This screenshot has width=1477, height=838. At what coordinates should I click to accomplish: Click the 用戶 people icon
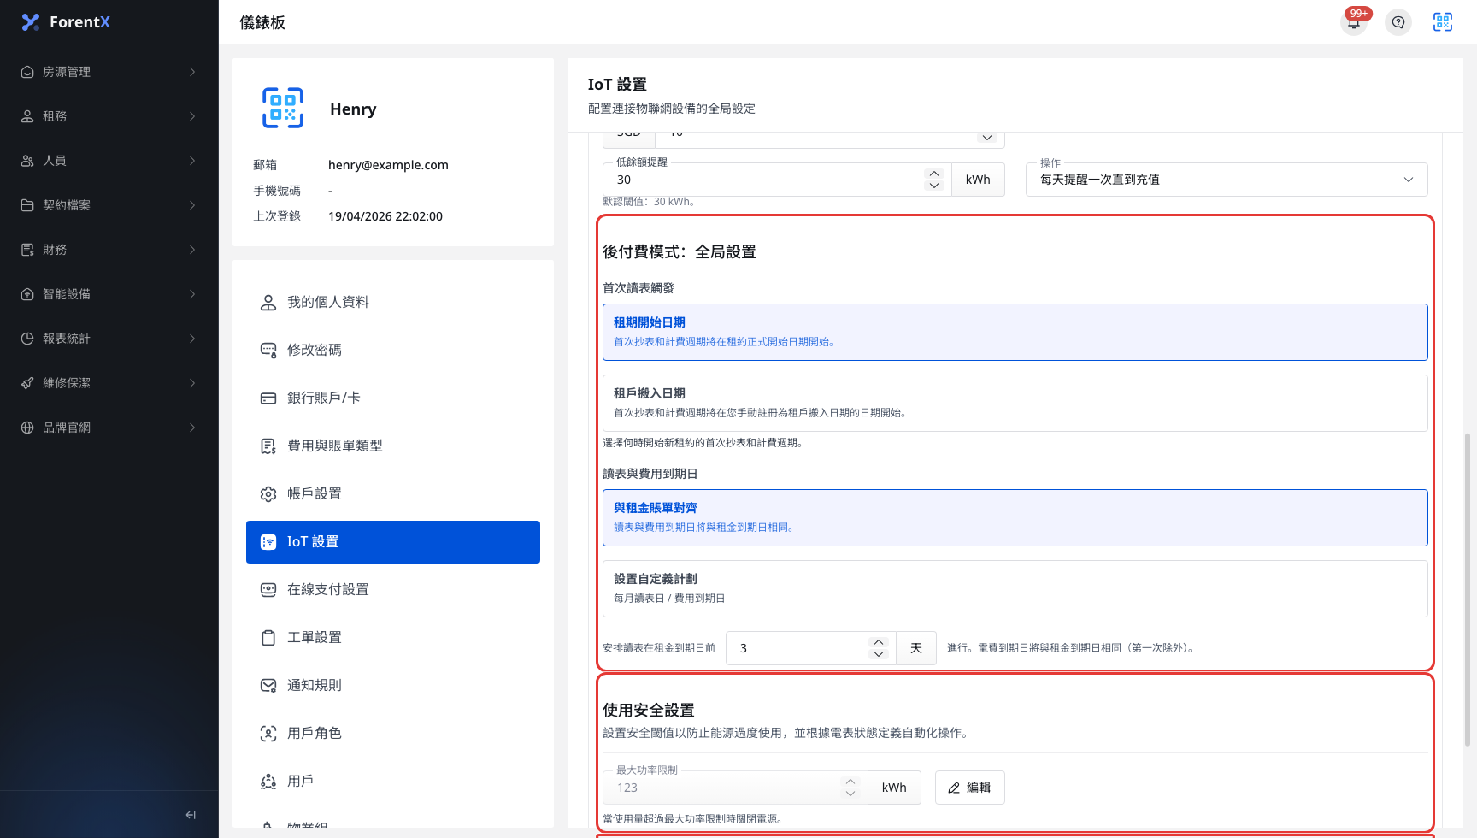268,782
